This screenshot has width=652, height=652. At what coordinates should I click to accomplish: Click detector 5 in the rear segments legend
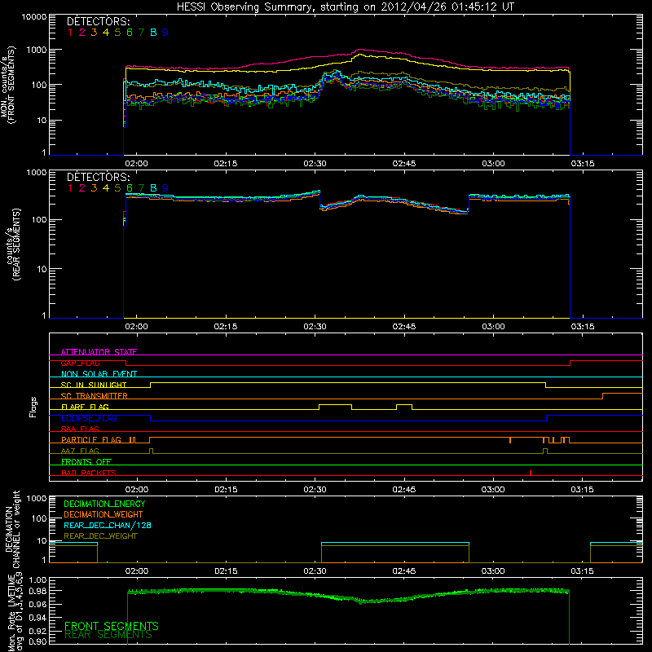(117, 188)
